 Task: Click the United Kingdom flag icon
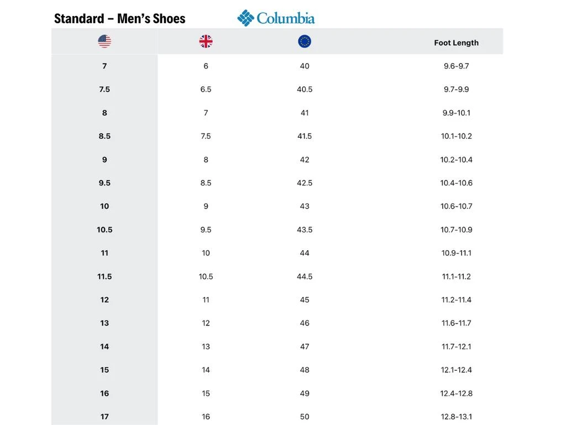tap(206, 42)
